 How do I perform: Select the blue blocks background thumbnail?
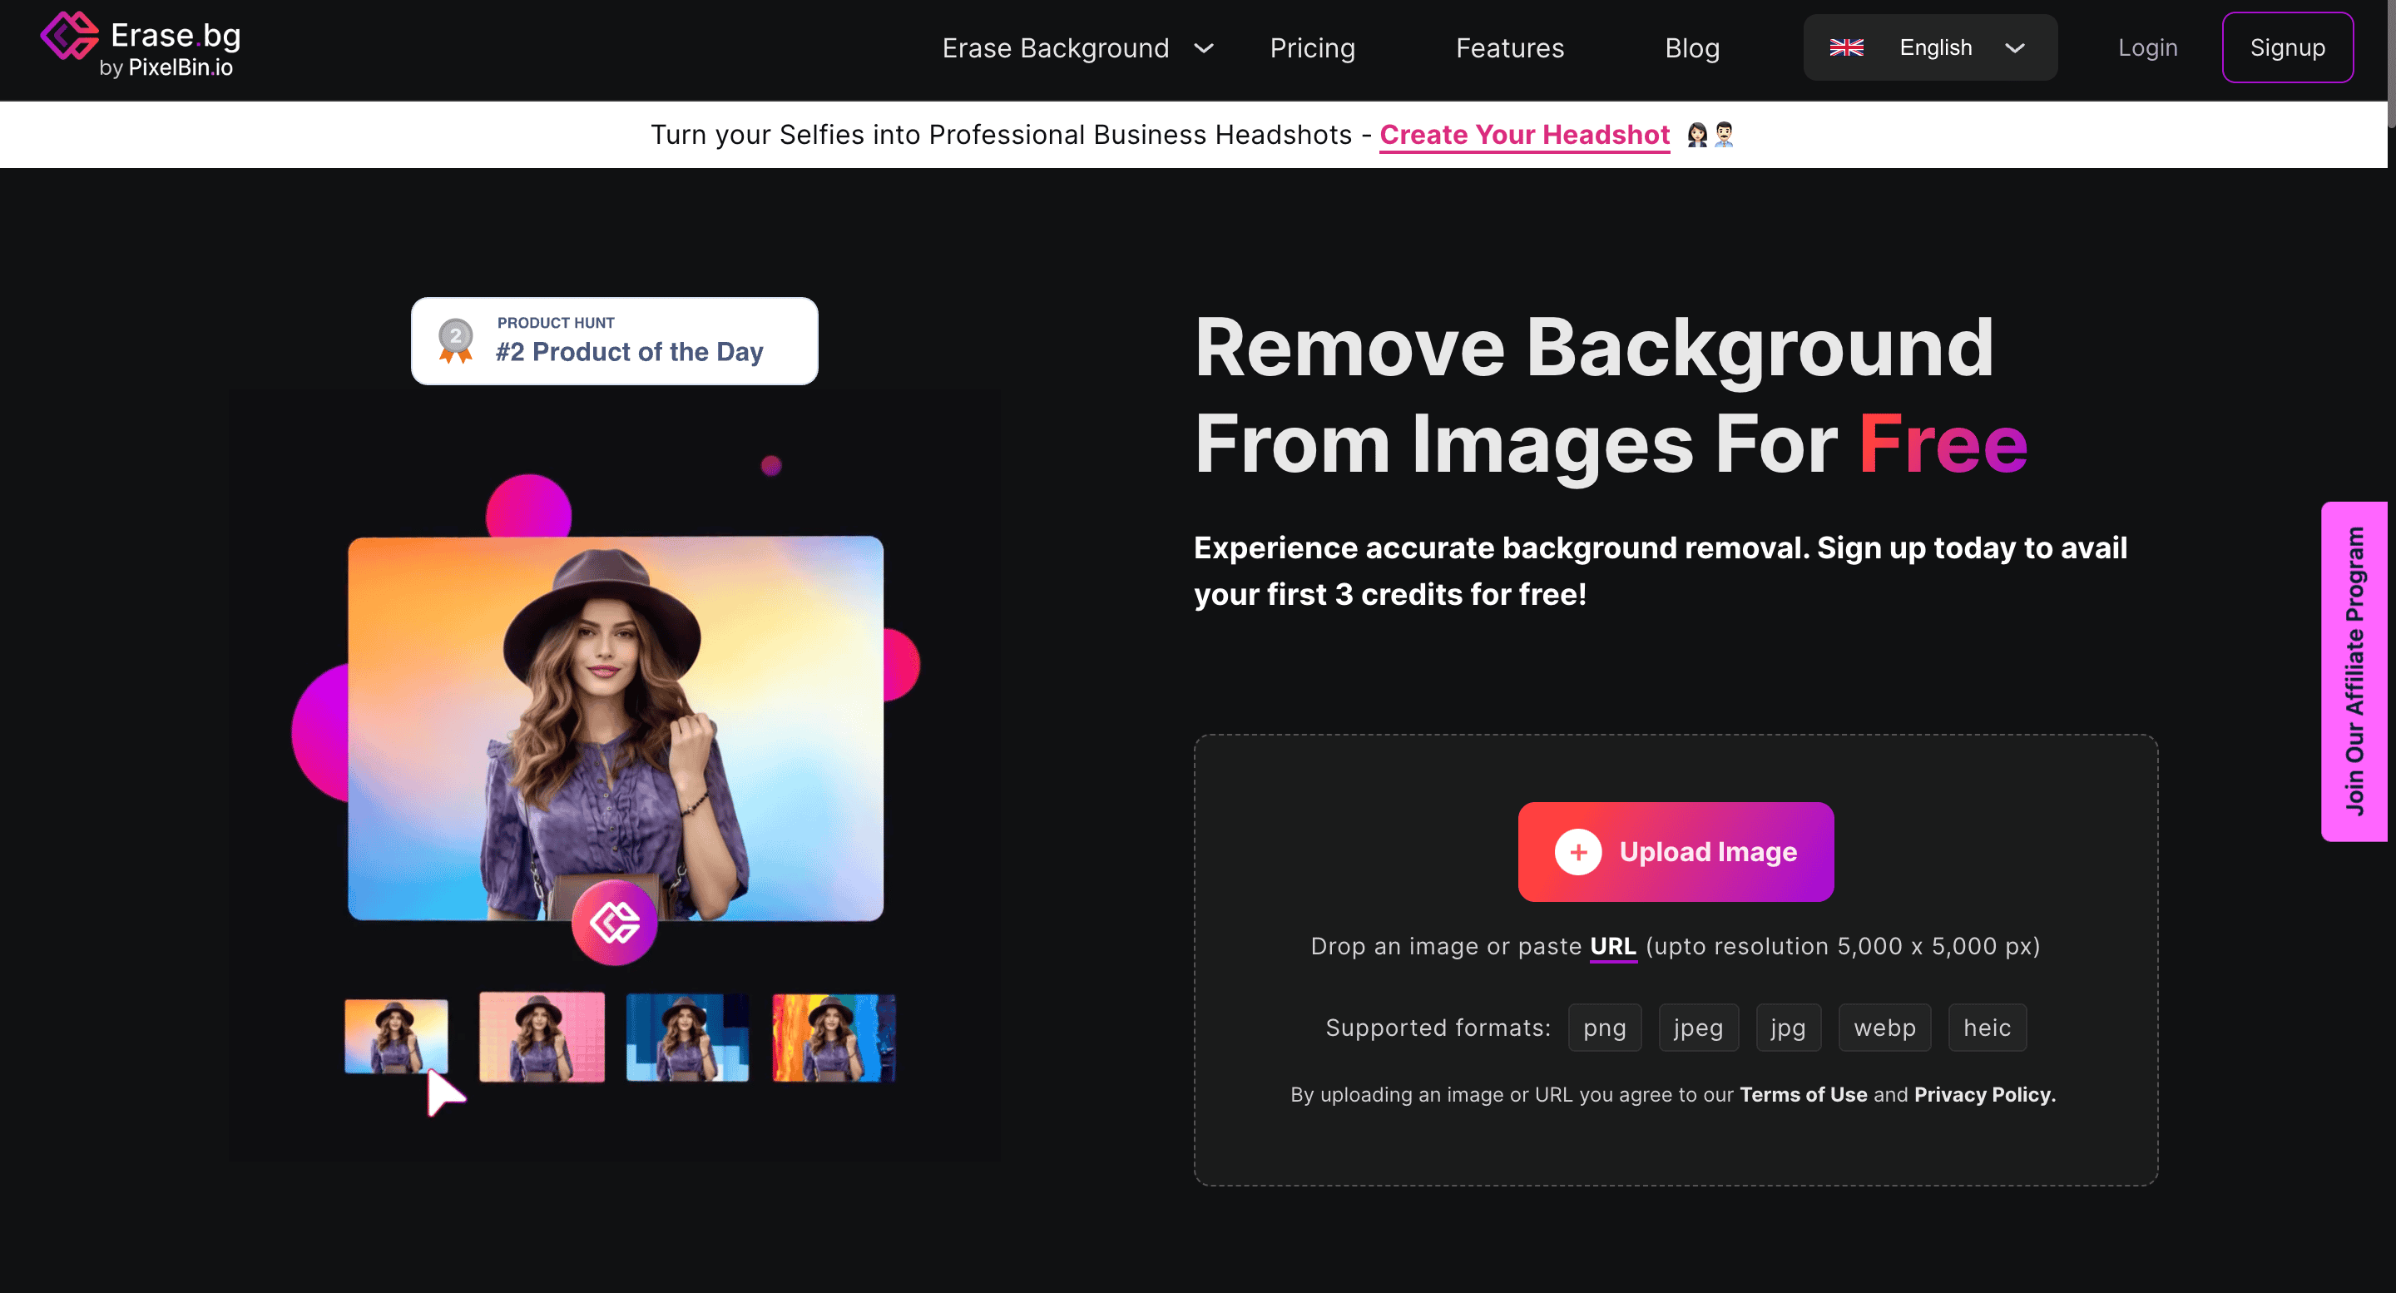[x=686, y=1038]
